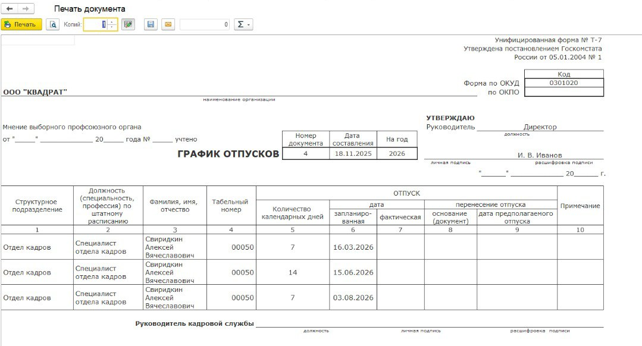Toggle document editing mode icon
The width and height of the screenshot is (642, 346).
click(128, 24)
